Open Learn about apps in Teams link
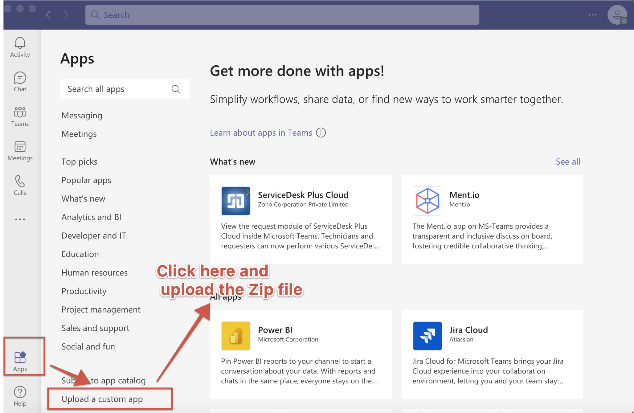This screenshot has height=413, width=634. tap(261, 133)
